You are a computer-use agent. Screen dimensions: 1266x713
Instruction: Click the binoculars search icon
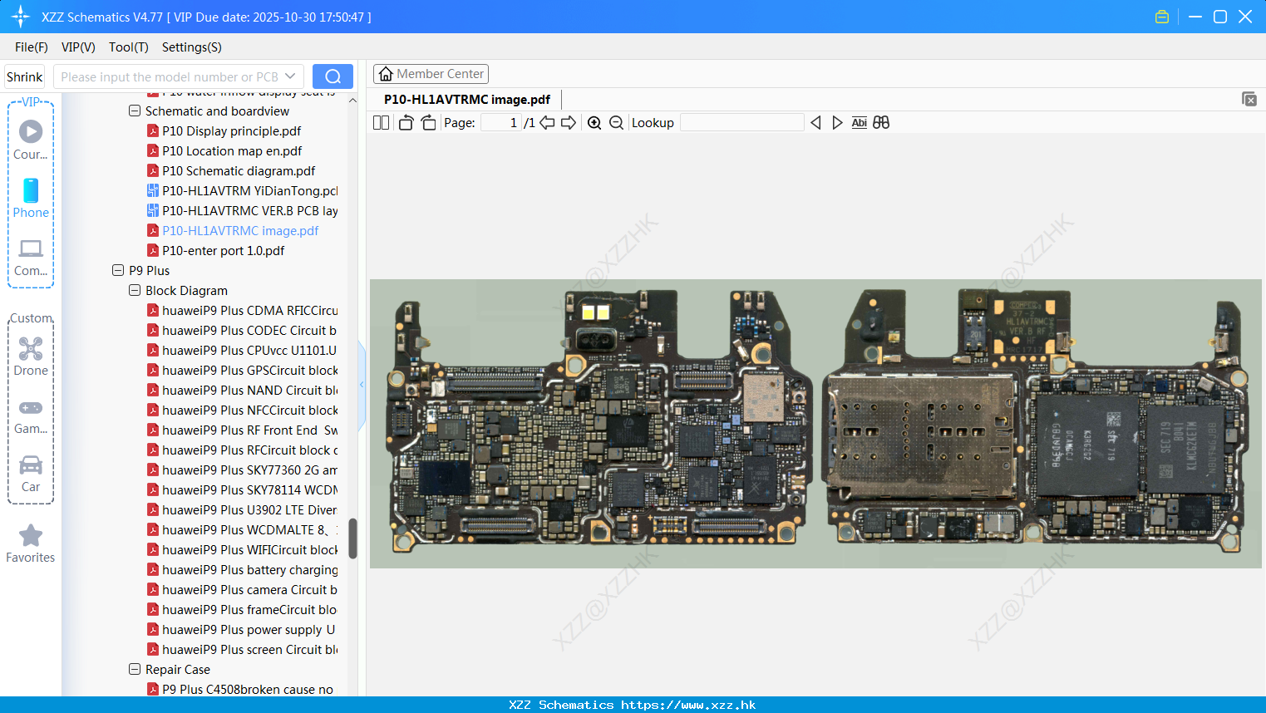(x=881, y=122)
